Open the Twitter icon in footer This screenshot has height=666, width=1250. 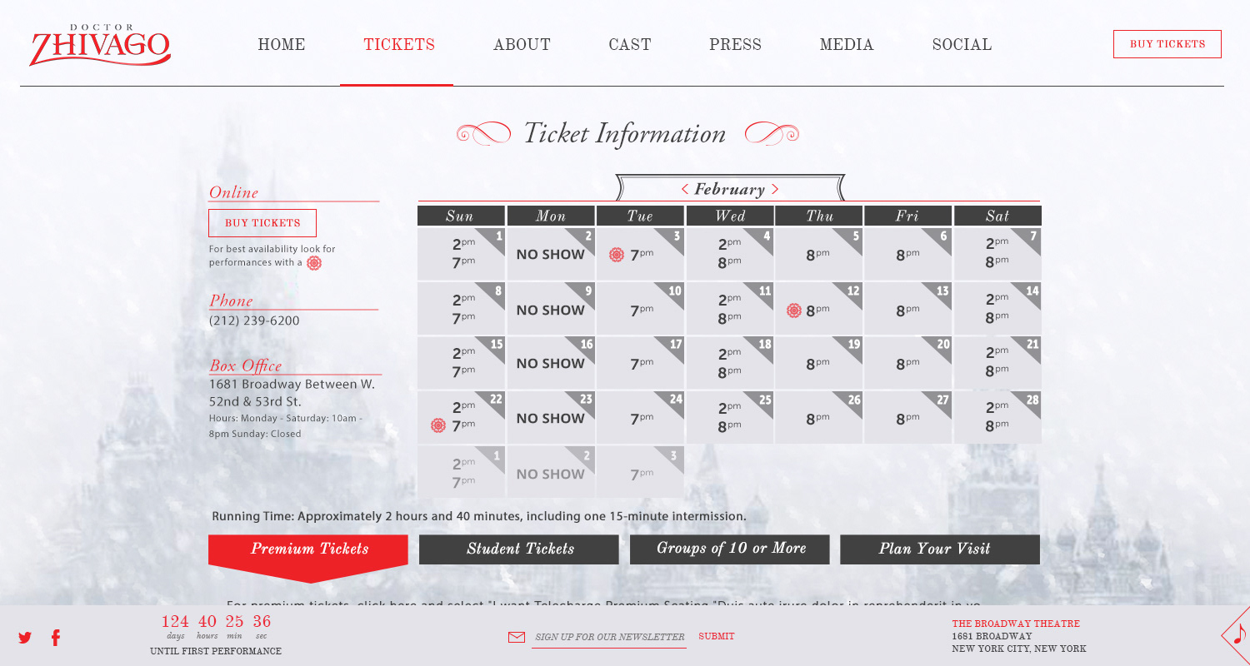tap(25, 638)
